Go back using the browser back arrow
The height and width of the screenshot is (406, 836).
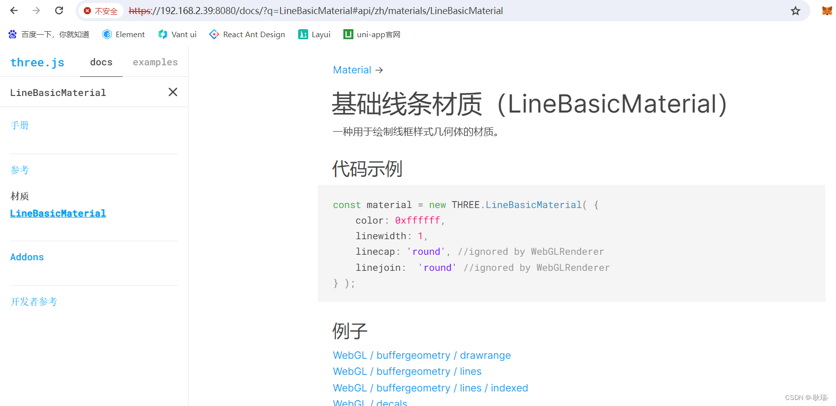[x=14, y=11]
